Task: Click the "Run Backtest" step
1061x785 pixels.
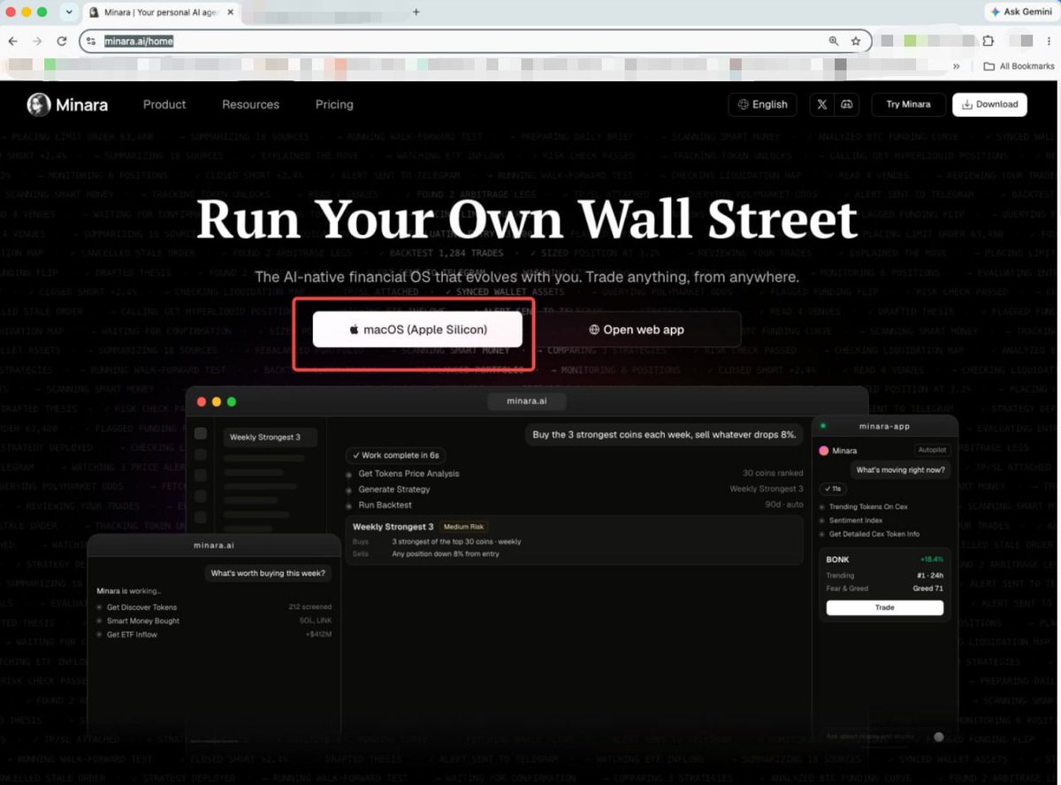Action: (x=385, y=505)
